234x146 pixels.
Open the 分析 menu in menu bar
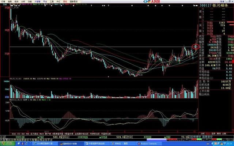23,1
